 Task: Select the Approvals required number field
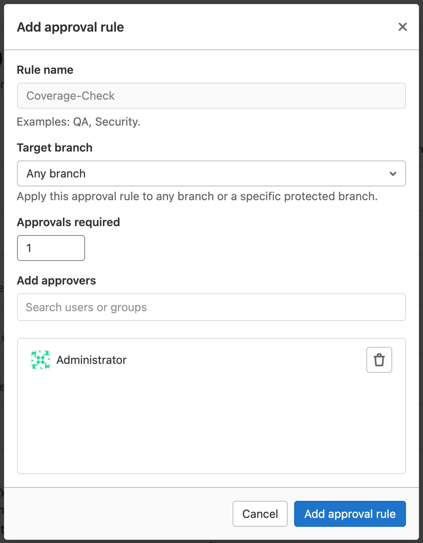click(x=51, y=248)
